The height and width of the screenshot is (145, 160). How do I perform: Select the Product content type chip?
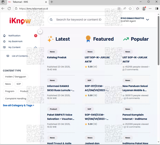24,91
